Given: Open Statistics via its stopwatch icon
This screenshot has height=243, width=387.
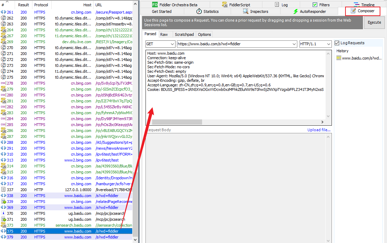Looking at the screenshot, I should tap(199, 11).
